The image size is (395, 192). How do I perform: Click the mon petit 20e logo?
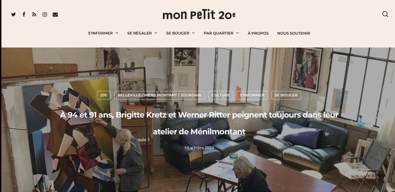(199, 15)
